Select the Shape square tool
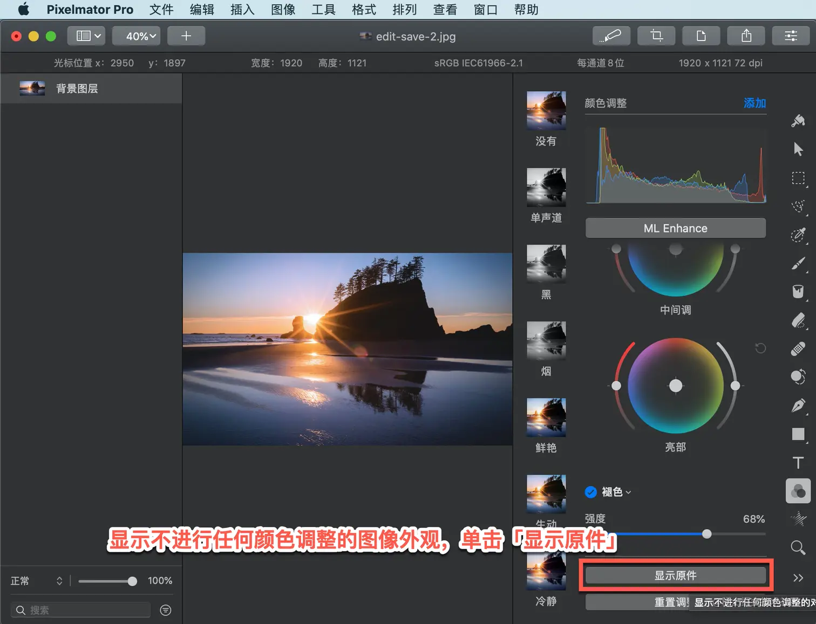The width and height of the screenshot is (816, 624). pyautogui.click(x=798, y=434)
